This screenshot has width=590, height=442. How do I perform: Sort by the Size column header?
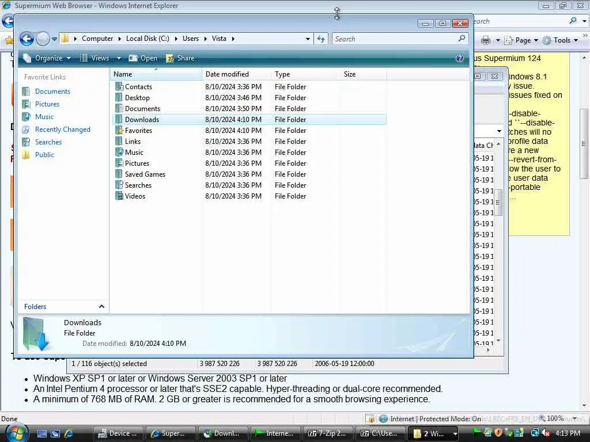(363, 74)
